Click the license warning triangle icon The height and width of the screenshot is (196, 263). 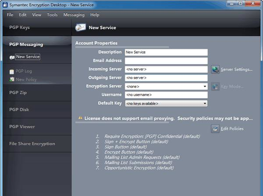click(80, 117)
